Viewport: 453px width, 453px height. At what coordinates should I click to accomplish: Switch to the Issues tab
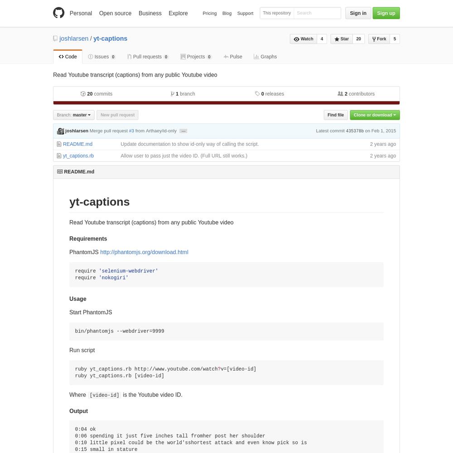pyautogui.click(x=101, y=57)
